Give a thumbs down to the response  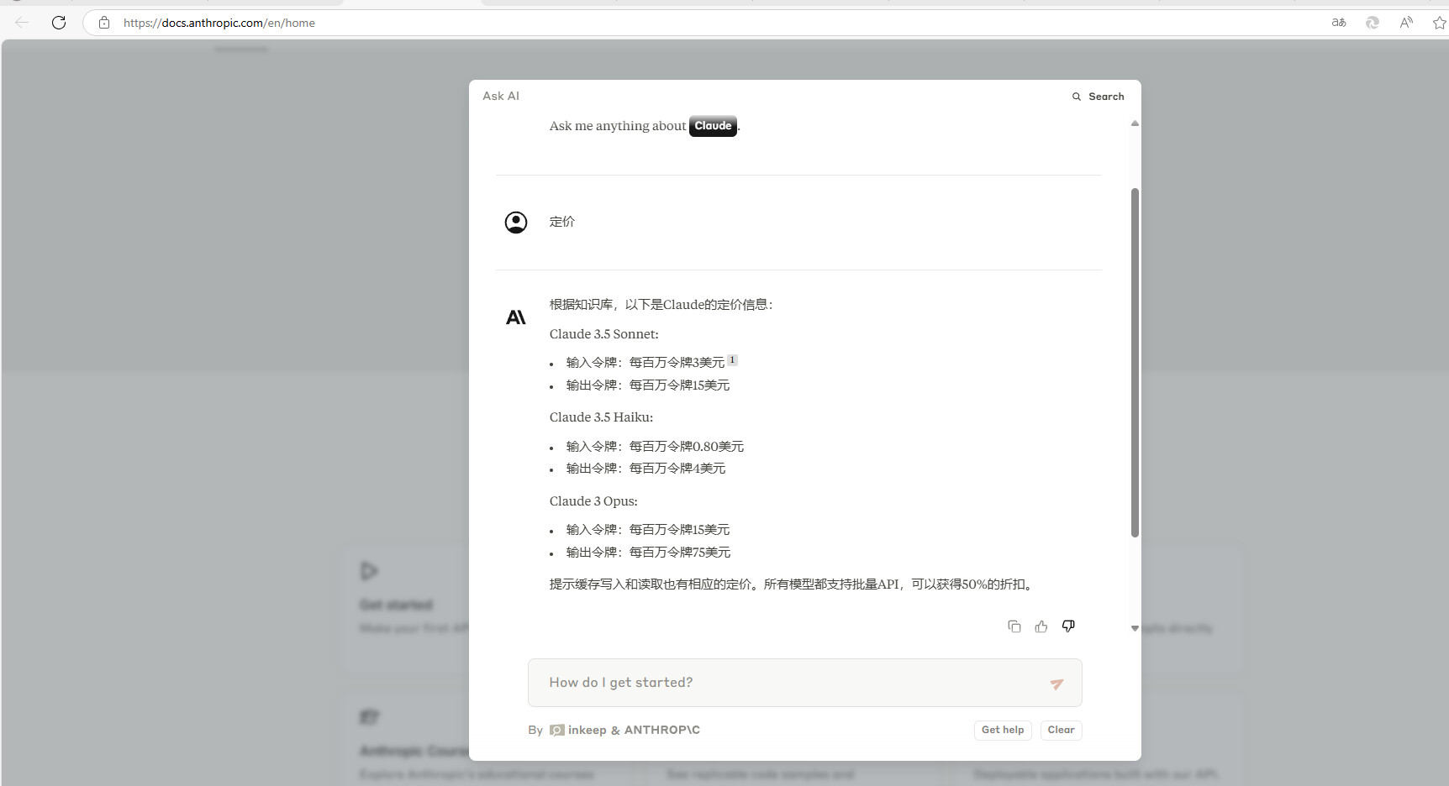(1068, 626)
